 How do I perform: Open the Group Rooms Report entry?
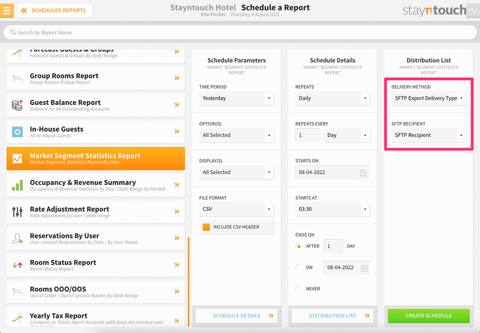tap(96, 79)
